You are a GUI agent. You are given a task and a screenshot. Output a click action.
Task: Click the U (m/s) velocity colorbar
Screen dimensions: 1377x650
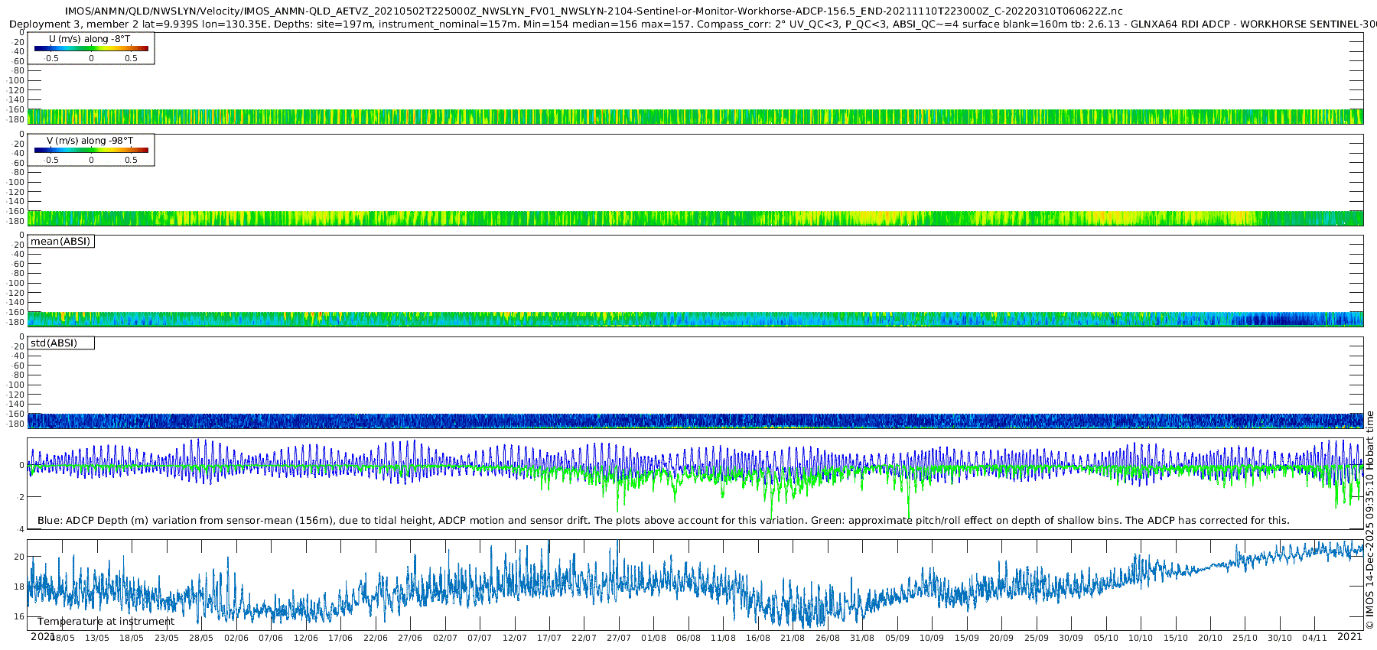[91, 48]
